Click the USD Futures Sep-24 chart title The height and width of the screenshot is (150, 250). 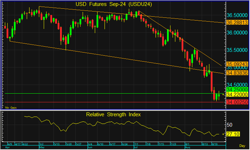(x=113, y=4)
